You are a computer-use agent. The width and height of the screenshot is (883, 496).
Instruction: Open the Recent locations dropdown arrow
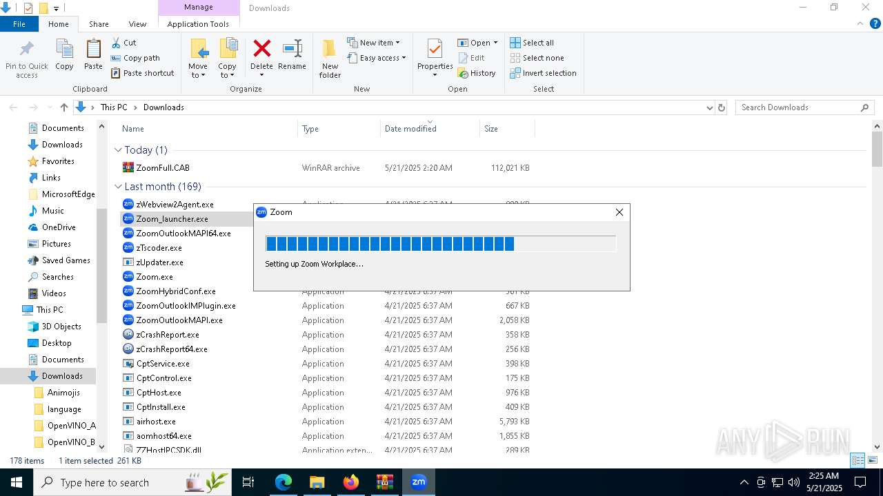pyautogui.click(x=49, y=107)
